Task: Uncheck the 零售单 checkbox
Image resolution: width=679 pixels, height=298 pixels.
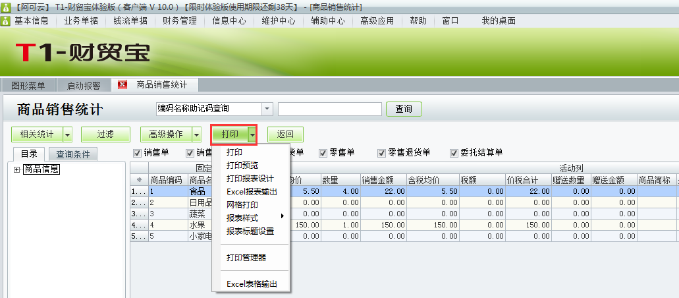Action: pyautogui.click(x=323, y=153)
